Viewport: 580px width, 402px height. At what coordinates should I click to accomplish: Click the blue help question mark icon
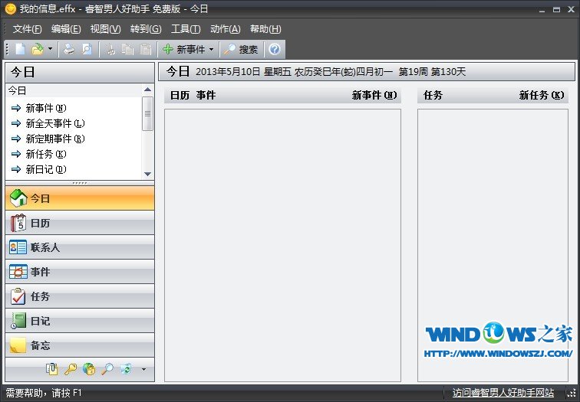coord(275,50)
